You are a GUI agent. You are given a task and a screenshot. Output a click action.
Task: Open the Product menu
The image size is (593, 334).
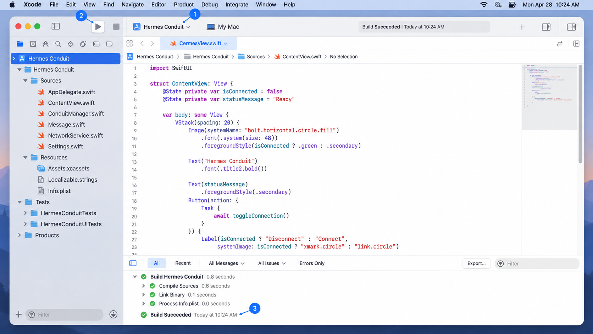tap(184, 5)
